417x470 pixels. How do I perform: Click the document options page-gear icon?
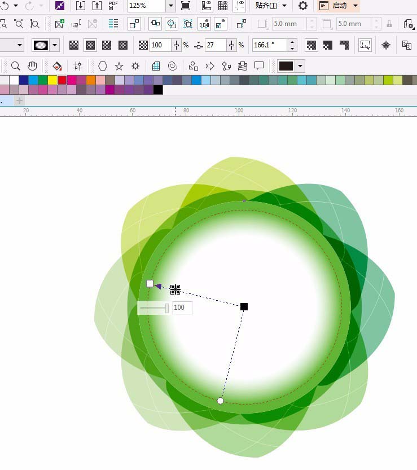(x=409, y=24)
